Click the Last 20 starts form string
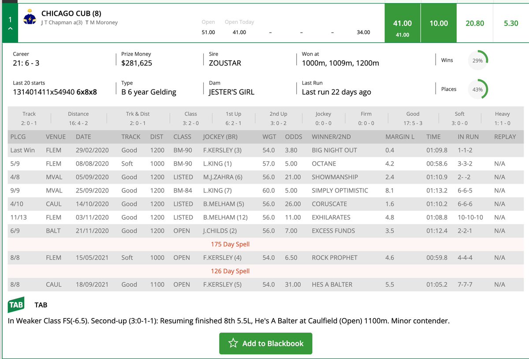The height and width of the screenshot is (359, 529). coord(55,92)
